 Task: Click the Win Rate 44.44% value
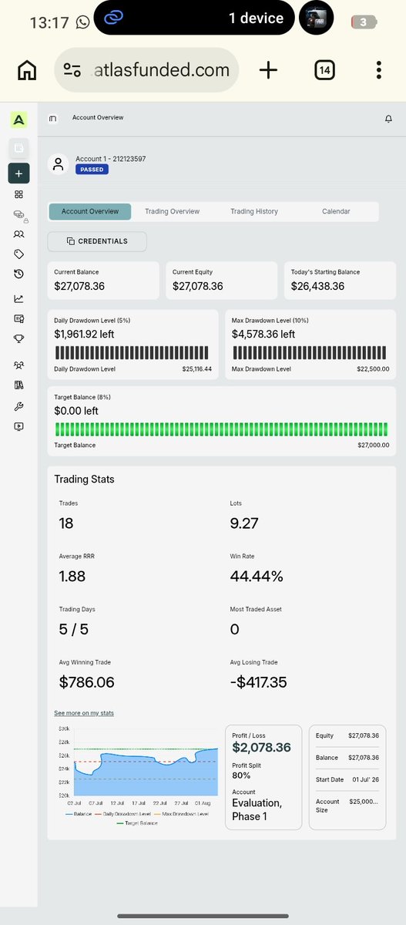(x=257, y=577)
